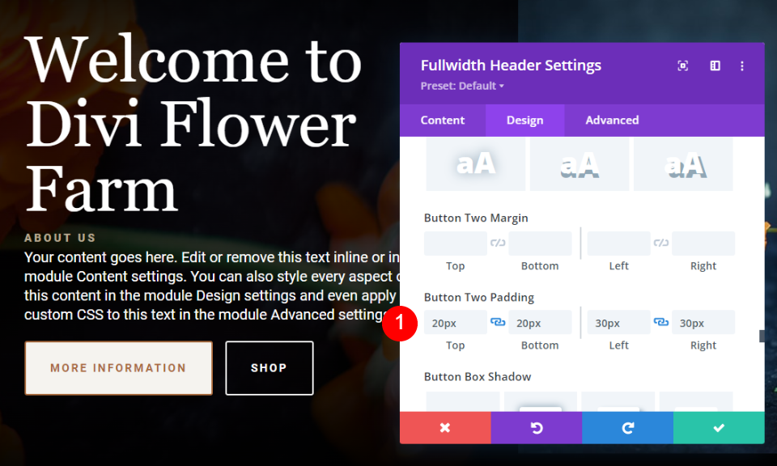Click the purple undo arrow button
Screen dimensions: 777x466
click(x=537, y=427)
